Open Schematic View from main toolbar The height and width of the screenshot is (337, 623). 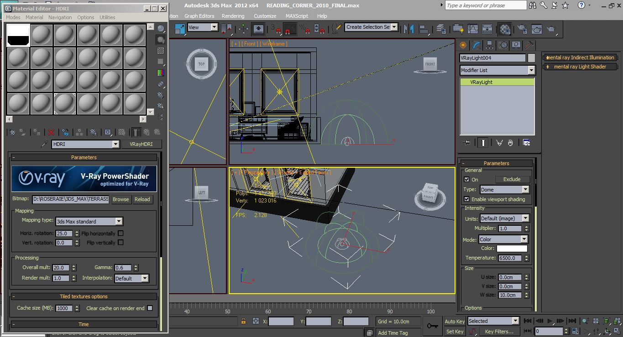[487, 29]
